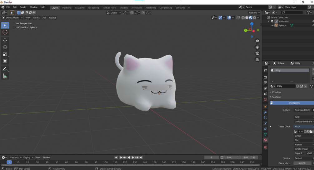Toggle the camera view icon
314x170 pixels.
(257, 53)
